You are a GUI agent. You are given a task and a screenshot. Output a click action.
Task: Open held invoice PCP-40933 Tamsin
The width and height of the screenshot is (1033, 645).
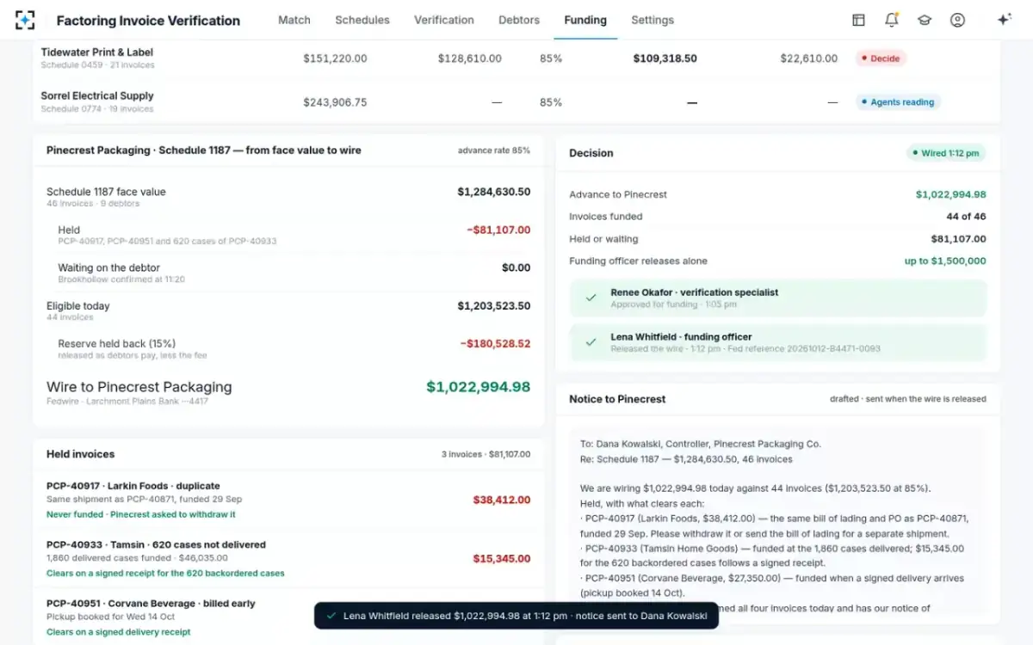coord(288,558)
